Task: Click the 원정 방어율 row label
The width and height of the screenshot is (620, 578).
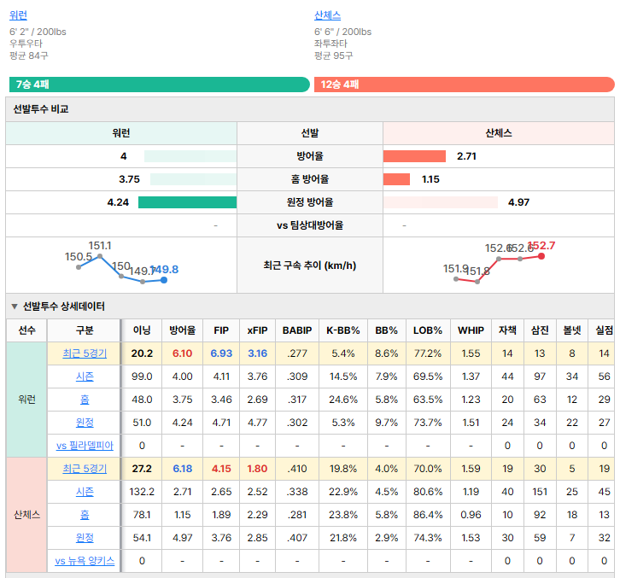Action: pos(310,202)
